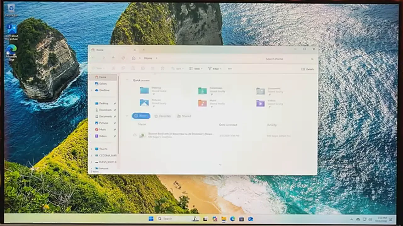Select the Recent tab
This screenshot has width=403, height=226.
(141, 116)
